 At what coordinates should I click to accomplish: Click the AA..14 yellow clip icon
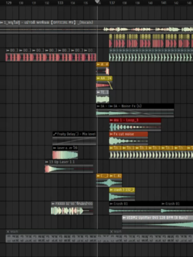coord(98,79)
